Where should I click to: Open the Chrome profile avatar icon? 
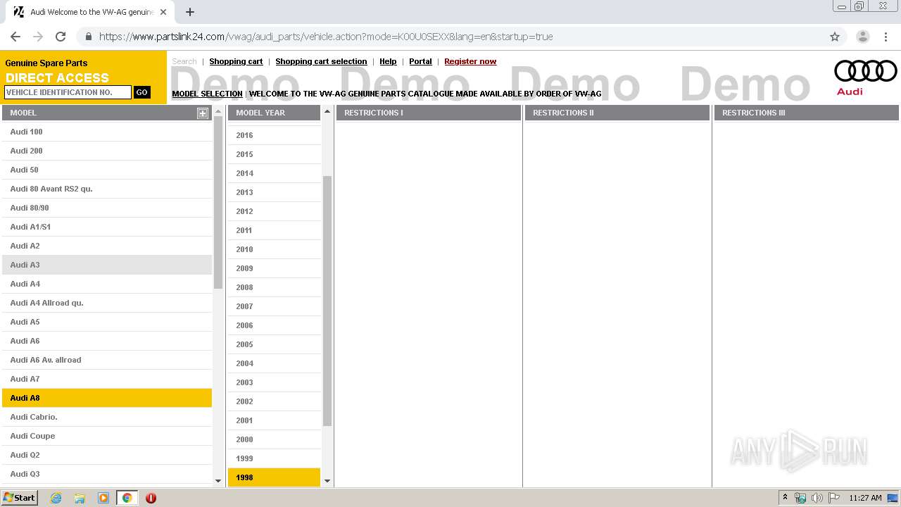coord(862,37)
